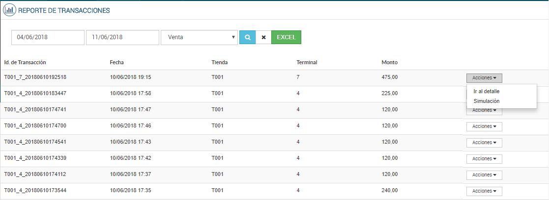Collapse Acciones dropdown for transaction T001_7_20180610192518

[484, 78]
